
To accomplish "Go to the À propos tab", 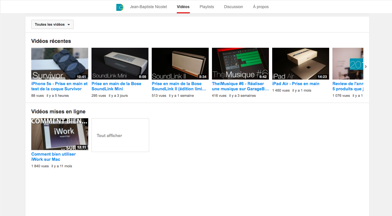I will (261, 7).
